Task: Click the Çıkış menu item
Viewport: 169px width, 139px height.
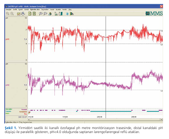Action: (x=70, y=10)
